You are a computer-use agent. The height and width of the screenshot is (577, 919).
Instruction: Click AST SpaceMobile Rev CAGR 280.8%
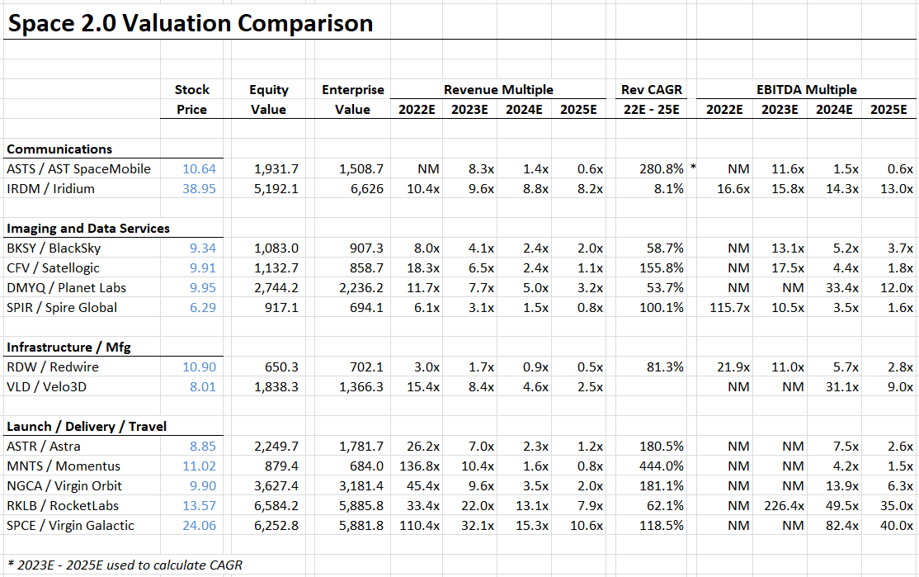pyautogui.click(x=662, y=169)
